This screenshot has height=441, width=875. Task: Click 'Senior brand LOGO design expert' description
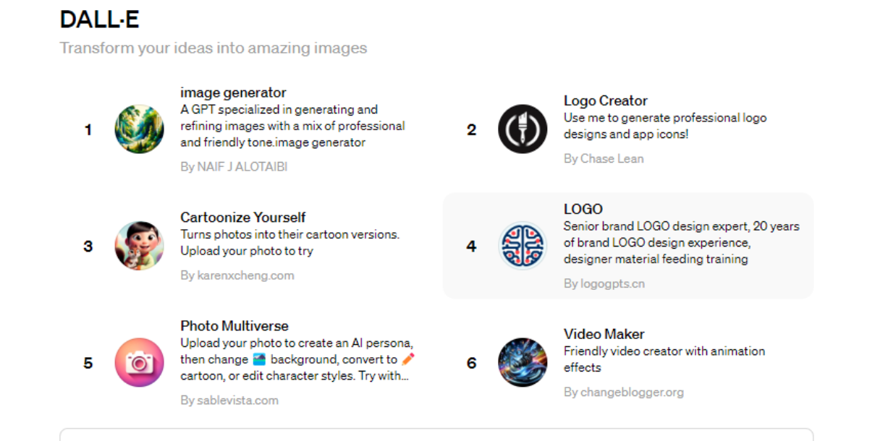coord(682,242)
